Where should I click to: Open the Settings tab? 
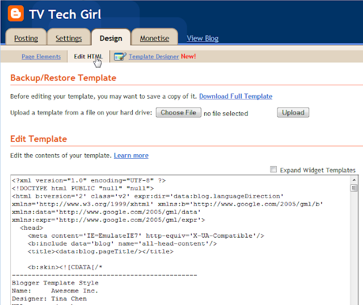[x=69, y=38]
